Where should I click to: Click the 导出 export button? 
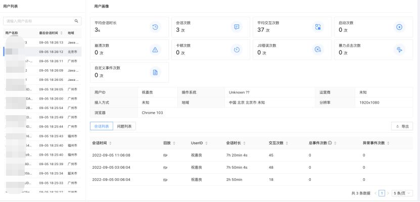402,126
